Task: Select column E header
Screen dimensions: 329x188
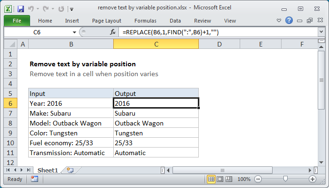Action: pos(260,44)
